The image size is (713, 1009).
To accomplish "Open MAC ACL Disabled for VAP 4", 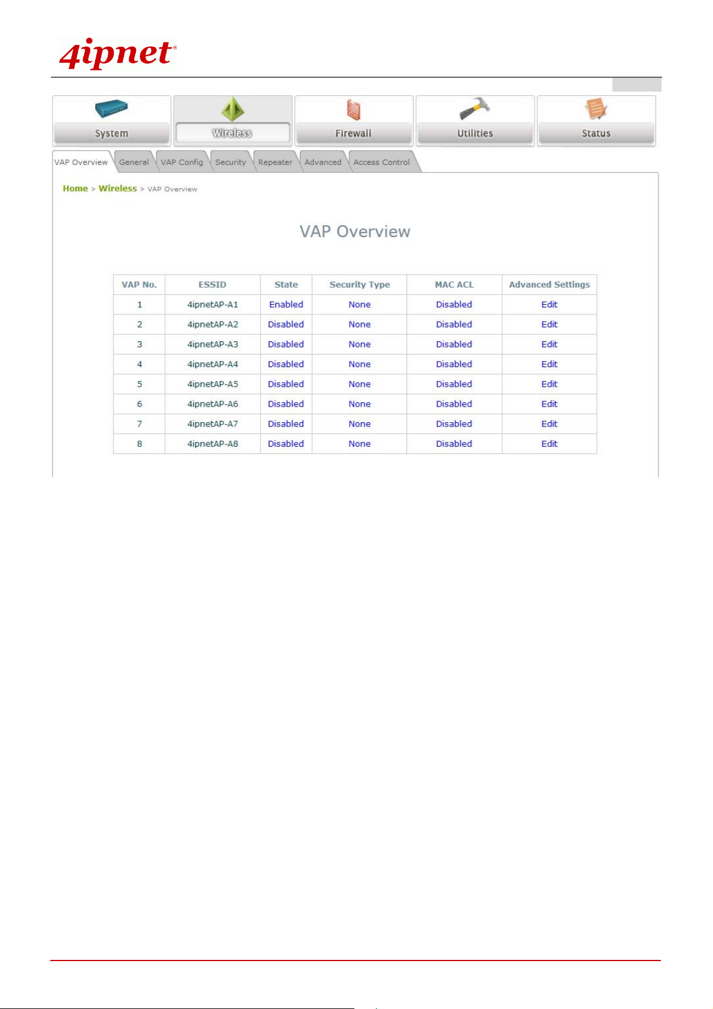I will click(x=454, y=364).
